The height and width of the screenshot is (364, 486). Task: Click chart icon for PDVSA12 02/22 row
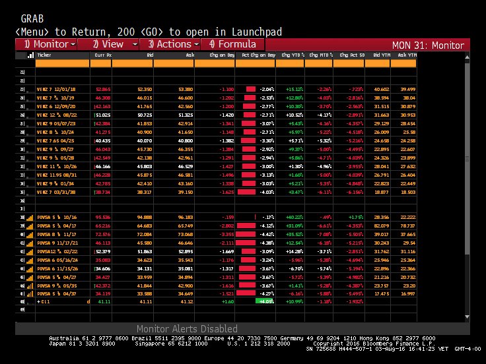tap(30, 252)
